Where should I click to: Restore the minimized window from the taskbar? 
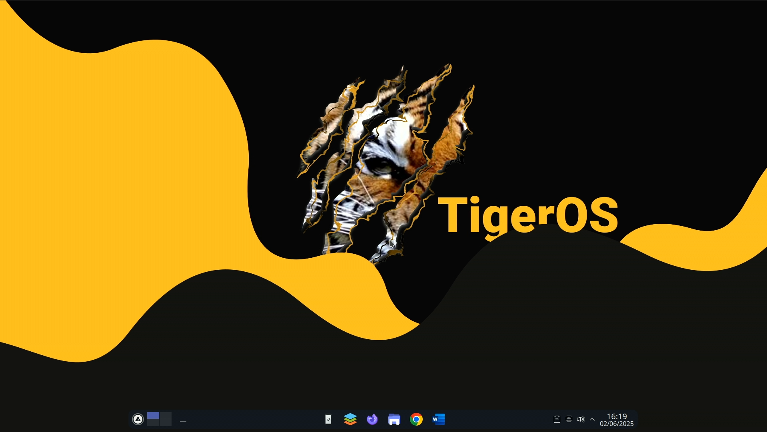[x=183, y=421]
